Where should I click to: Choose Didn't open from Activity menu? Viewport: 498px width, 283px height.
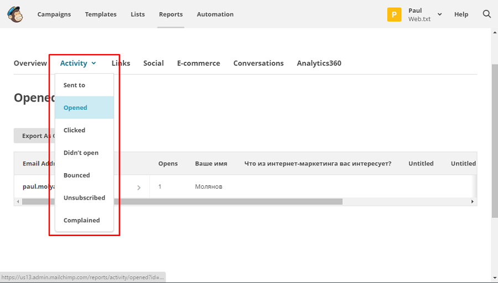[x=84, y=153]
